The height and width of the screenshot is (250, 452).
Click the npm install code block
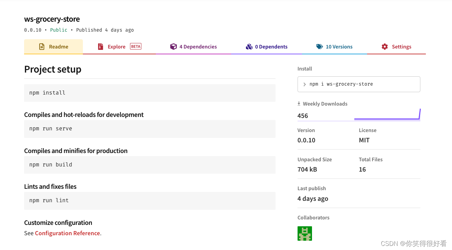click(x=150, y=93)
